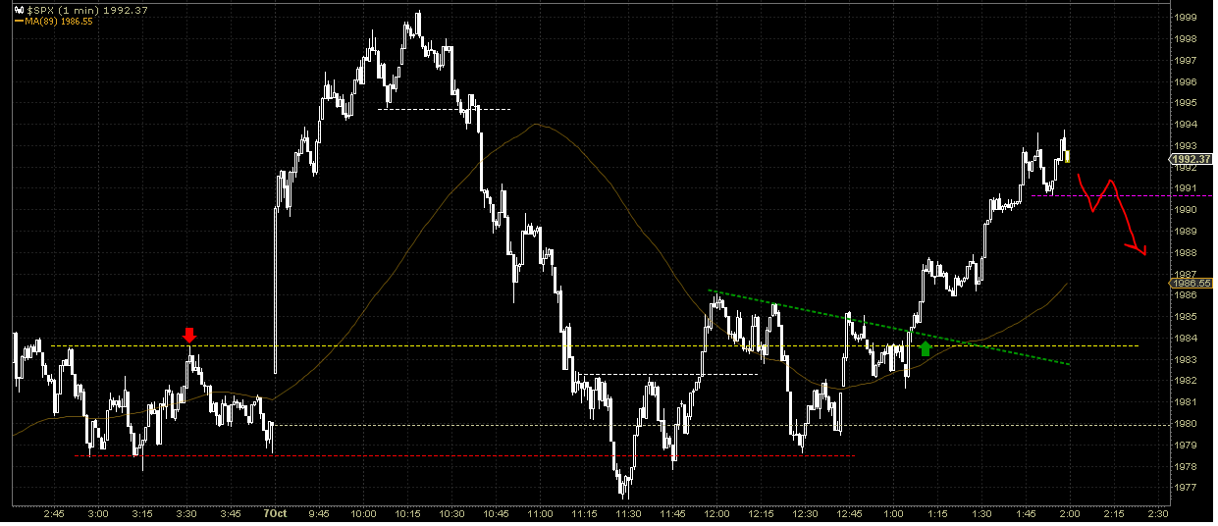Click the 12:00 time axis label

tap(716, 513)
